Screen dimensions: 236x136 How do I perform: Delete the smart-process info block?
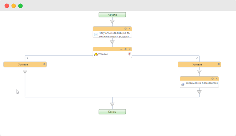click(130, 29)
